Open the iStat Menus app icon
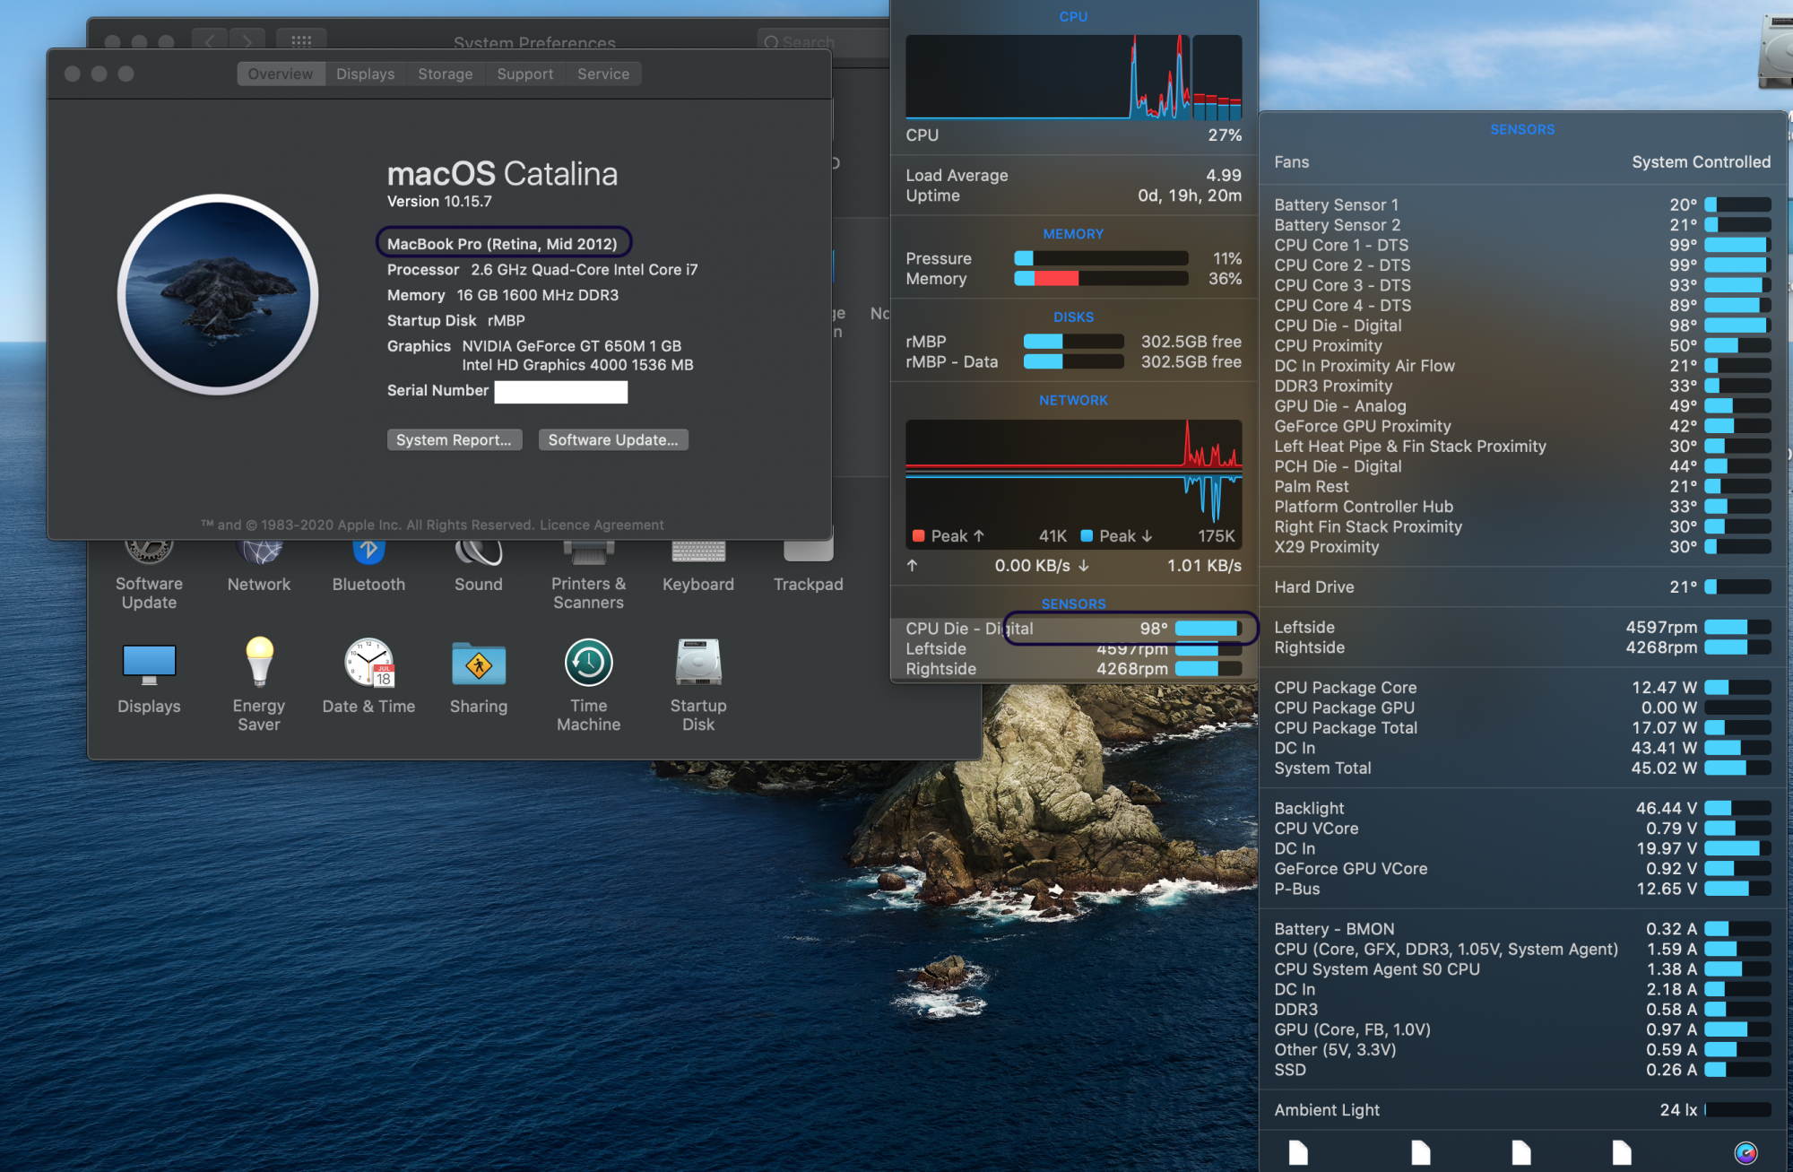Viewport: 1793px width, 1172px height. tap(1745, 1152)
